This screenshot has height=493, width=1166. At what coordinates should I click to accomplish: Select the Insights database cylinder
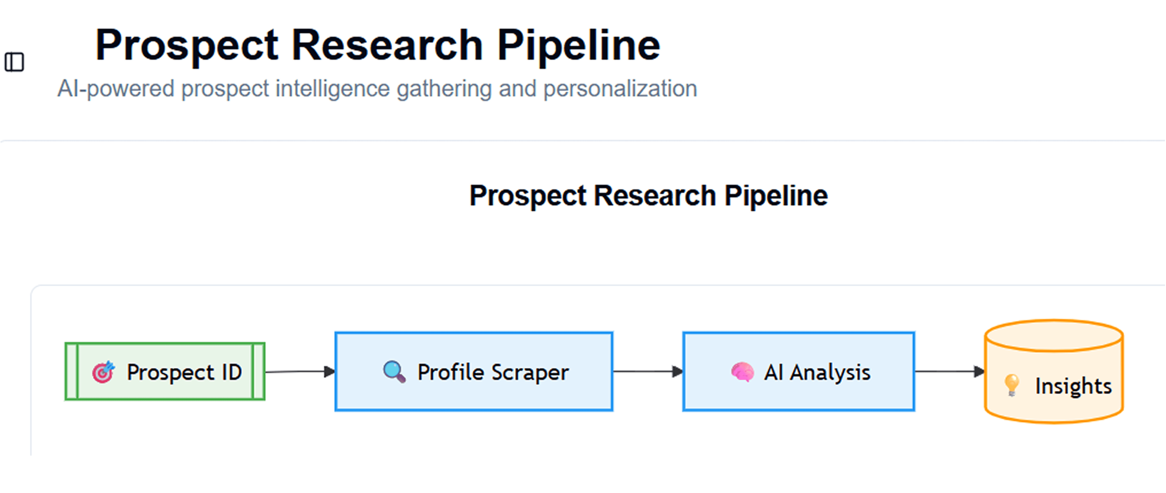pyautogui.click(x=1054, y=372)
